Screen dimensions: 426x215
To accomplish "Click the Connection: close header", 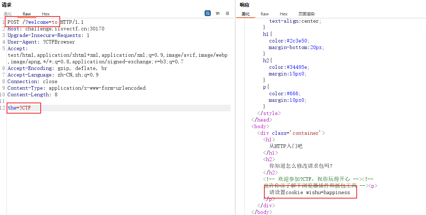I will pos(32,81).
